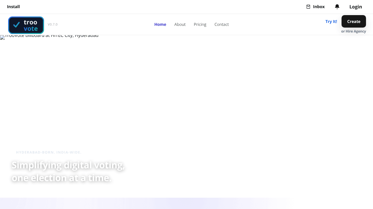The height and width of the screenshot is (209, 373).
Task: Click the troo vote logo
Action: [26, 25]
